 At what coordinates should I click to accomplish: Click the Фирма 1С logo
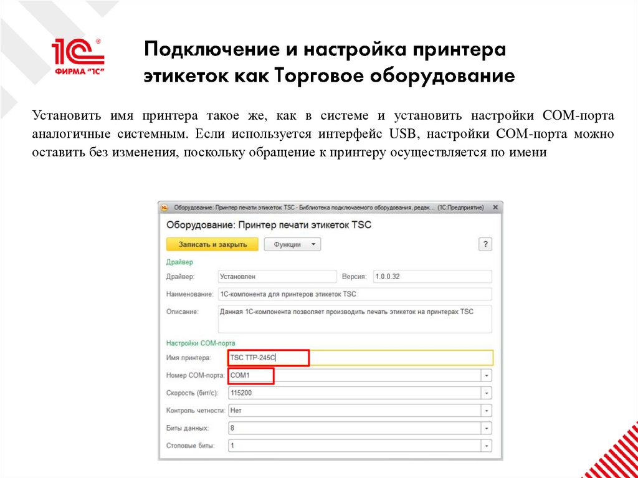pyautogui.click(x=78, y=57)
